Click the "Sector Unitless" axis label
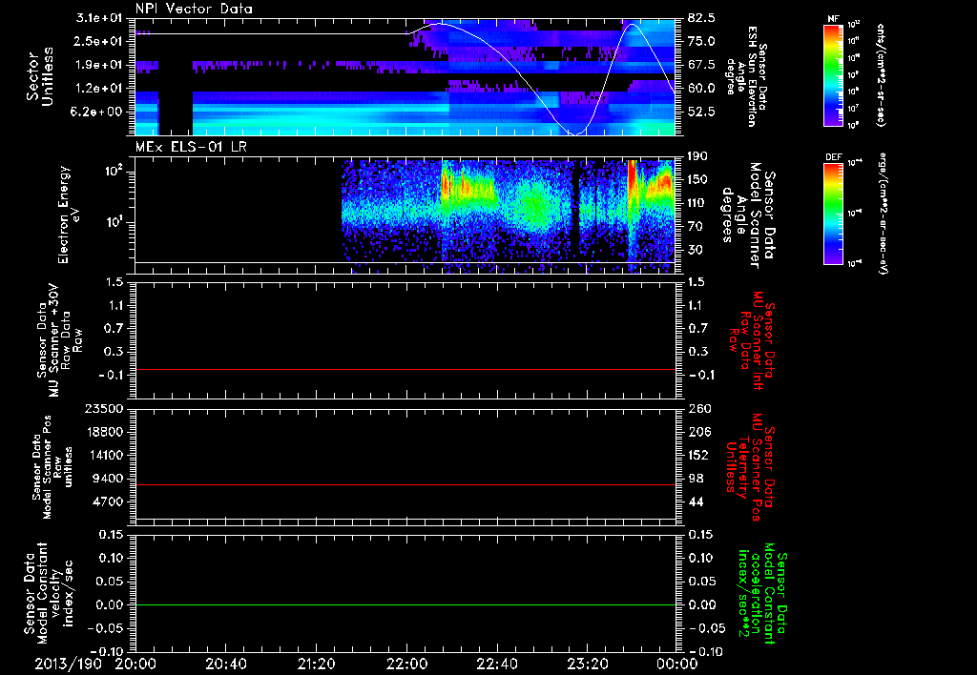Screen dimensions: 977x675 click(40, 76)
